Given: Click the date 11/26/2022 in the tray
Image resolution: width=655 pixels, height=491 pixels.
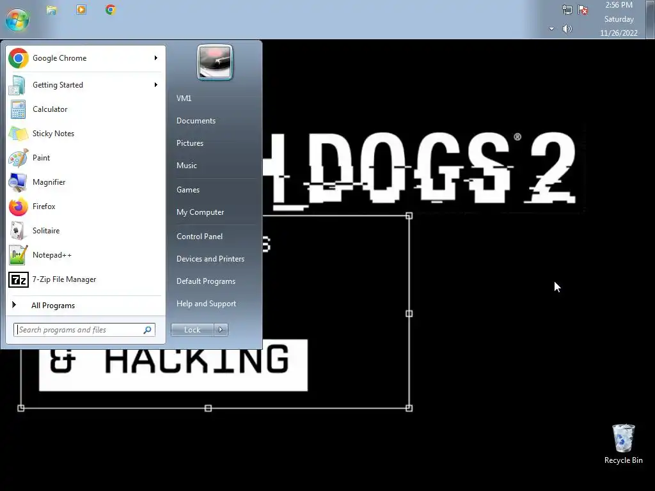Looking at the screenshot, I should click(x=619, y=33).
